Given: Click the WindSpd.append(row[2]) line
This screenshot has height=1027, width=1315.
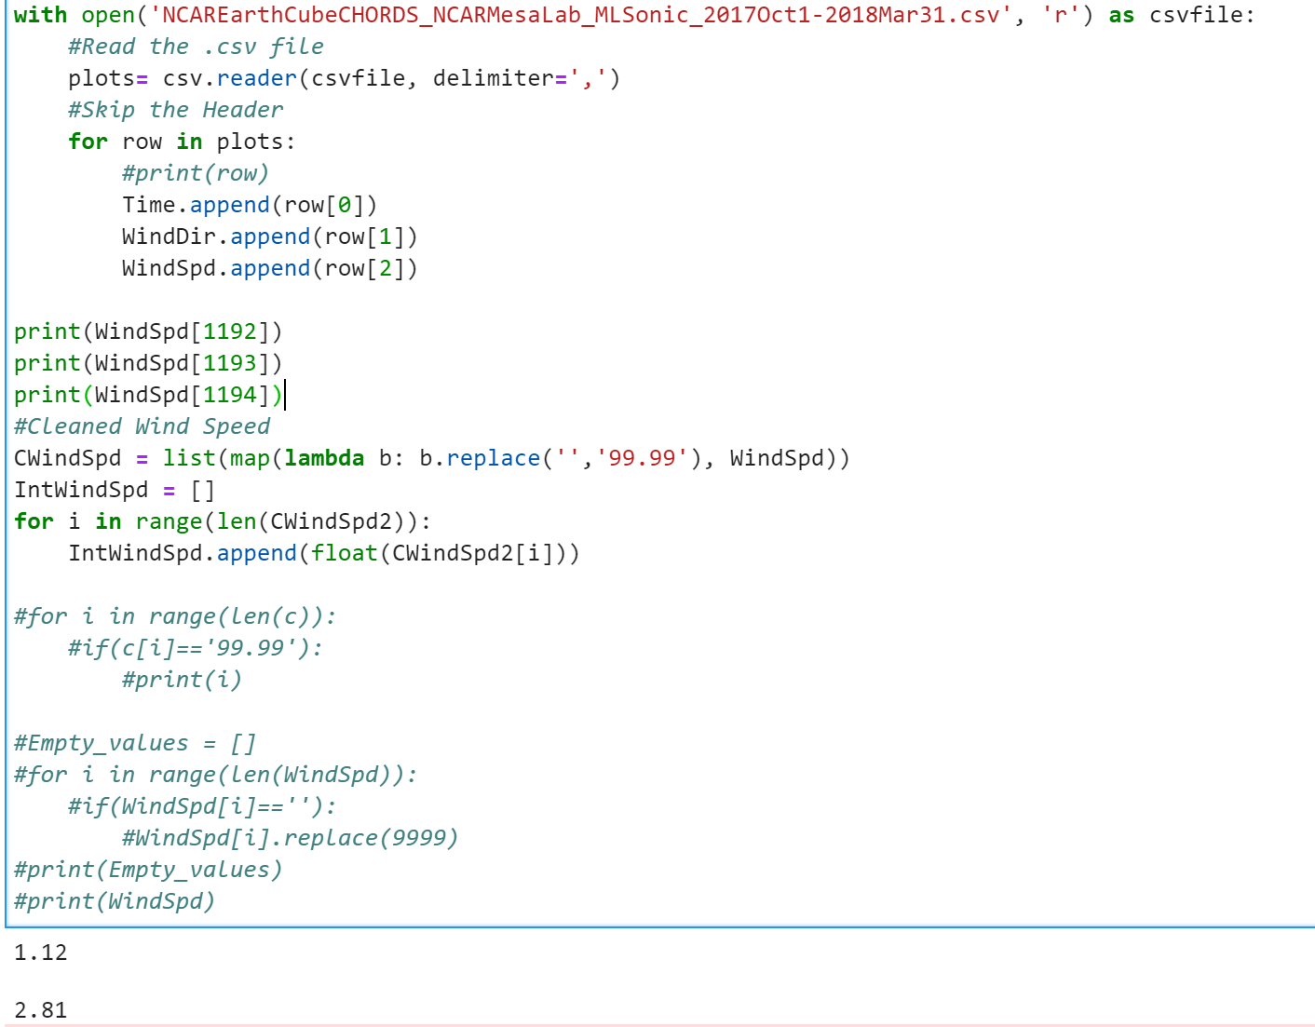Looking at the screenshot, I should 270,268.
